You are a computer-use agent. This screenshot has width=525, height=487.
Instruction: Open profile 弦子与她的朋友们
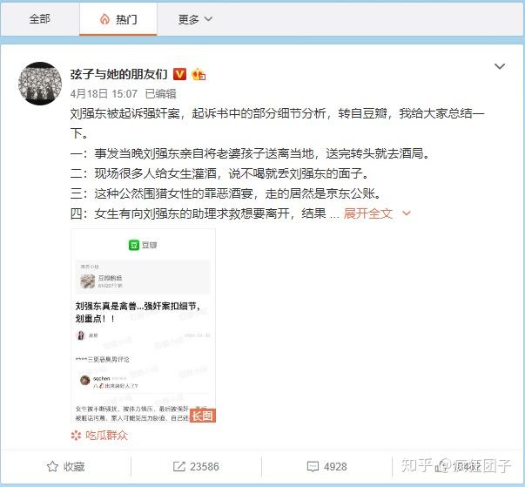click(119, 74)
